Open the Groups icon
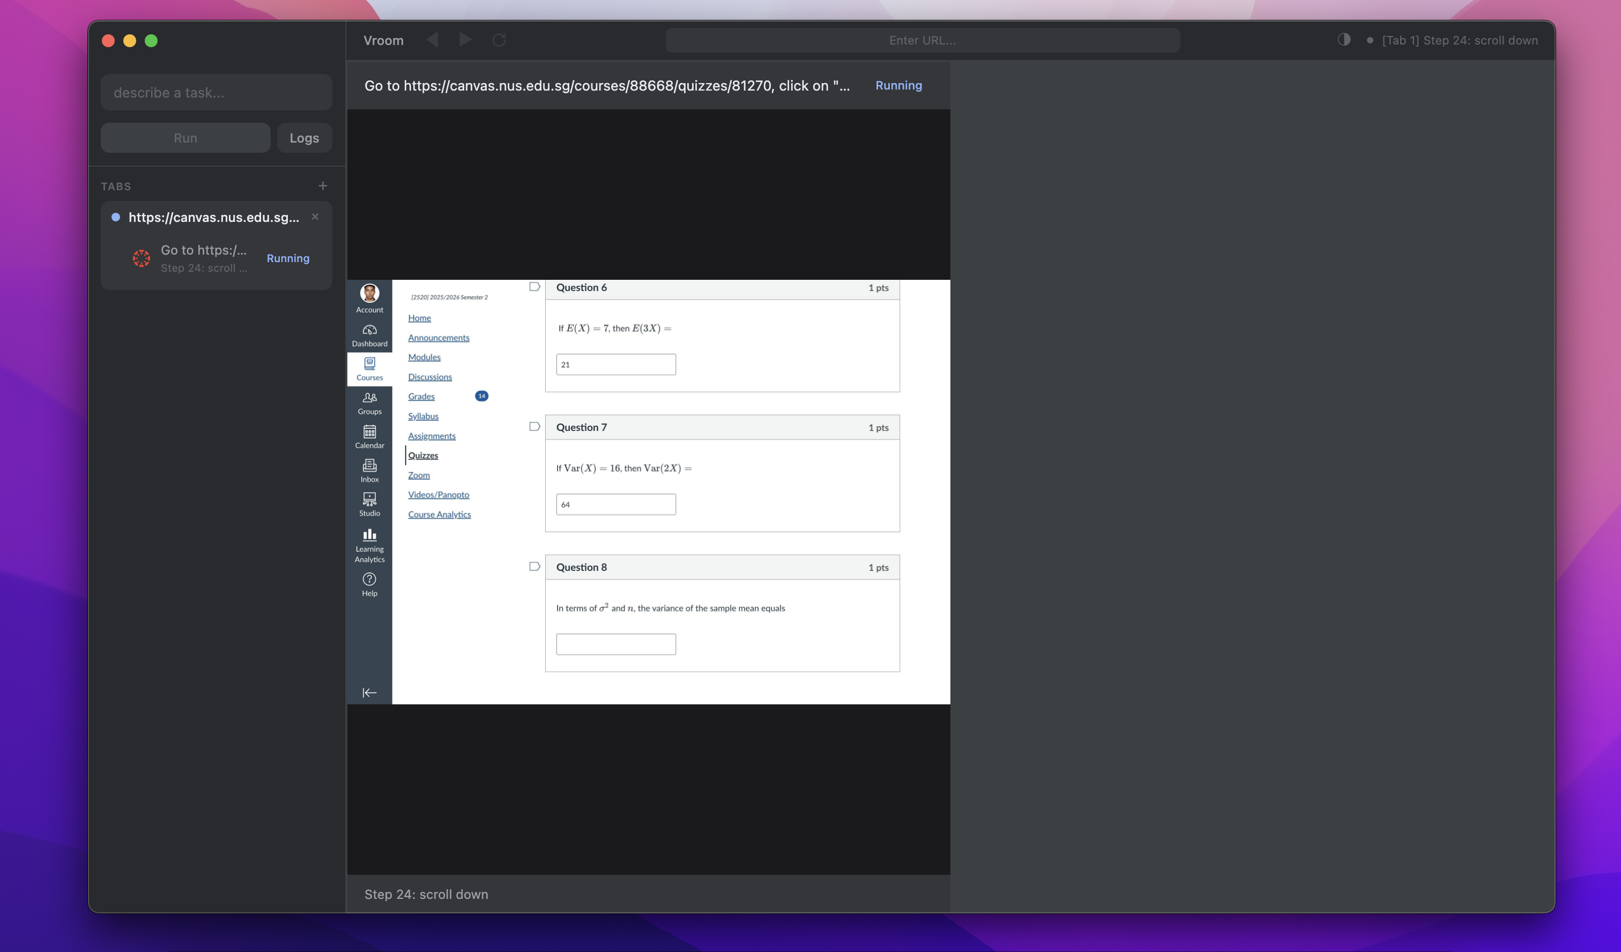Screen dimensions: 1621x952 click(x=369, y=399)
